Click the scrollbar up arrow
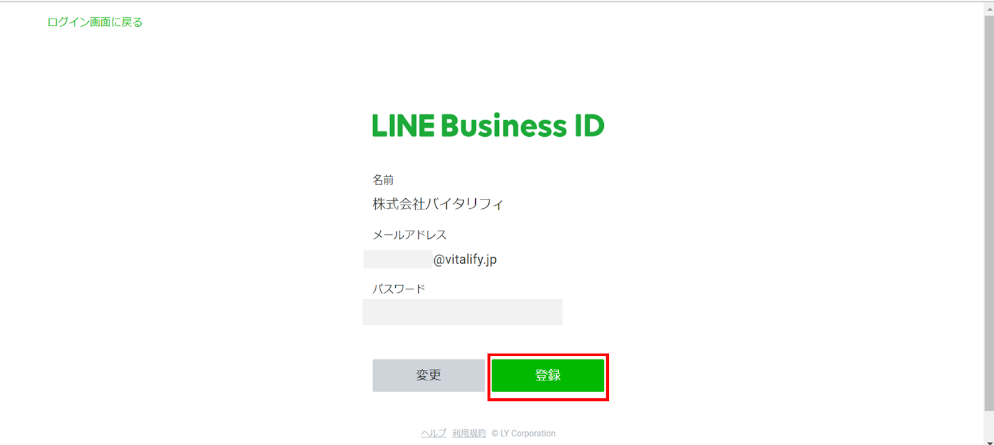The width and height of the screenshot is (994, 445). (x=989, y=9)
